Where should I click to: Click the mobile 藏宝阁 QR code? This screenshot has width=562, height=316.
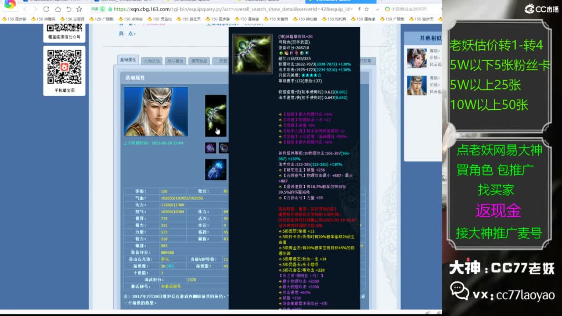pos(64,67)
